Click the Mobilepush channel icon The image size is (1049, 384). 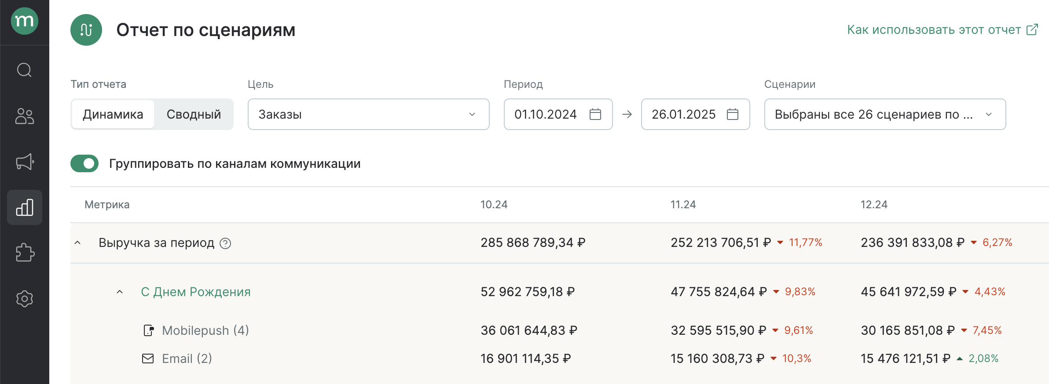pyautogui.click(x=149, y=330)
